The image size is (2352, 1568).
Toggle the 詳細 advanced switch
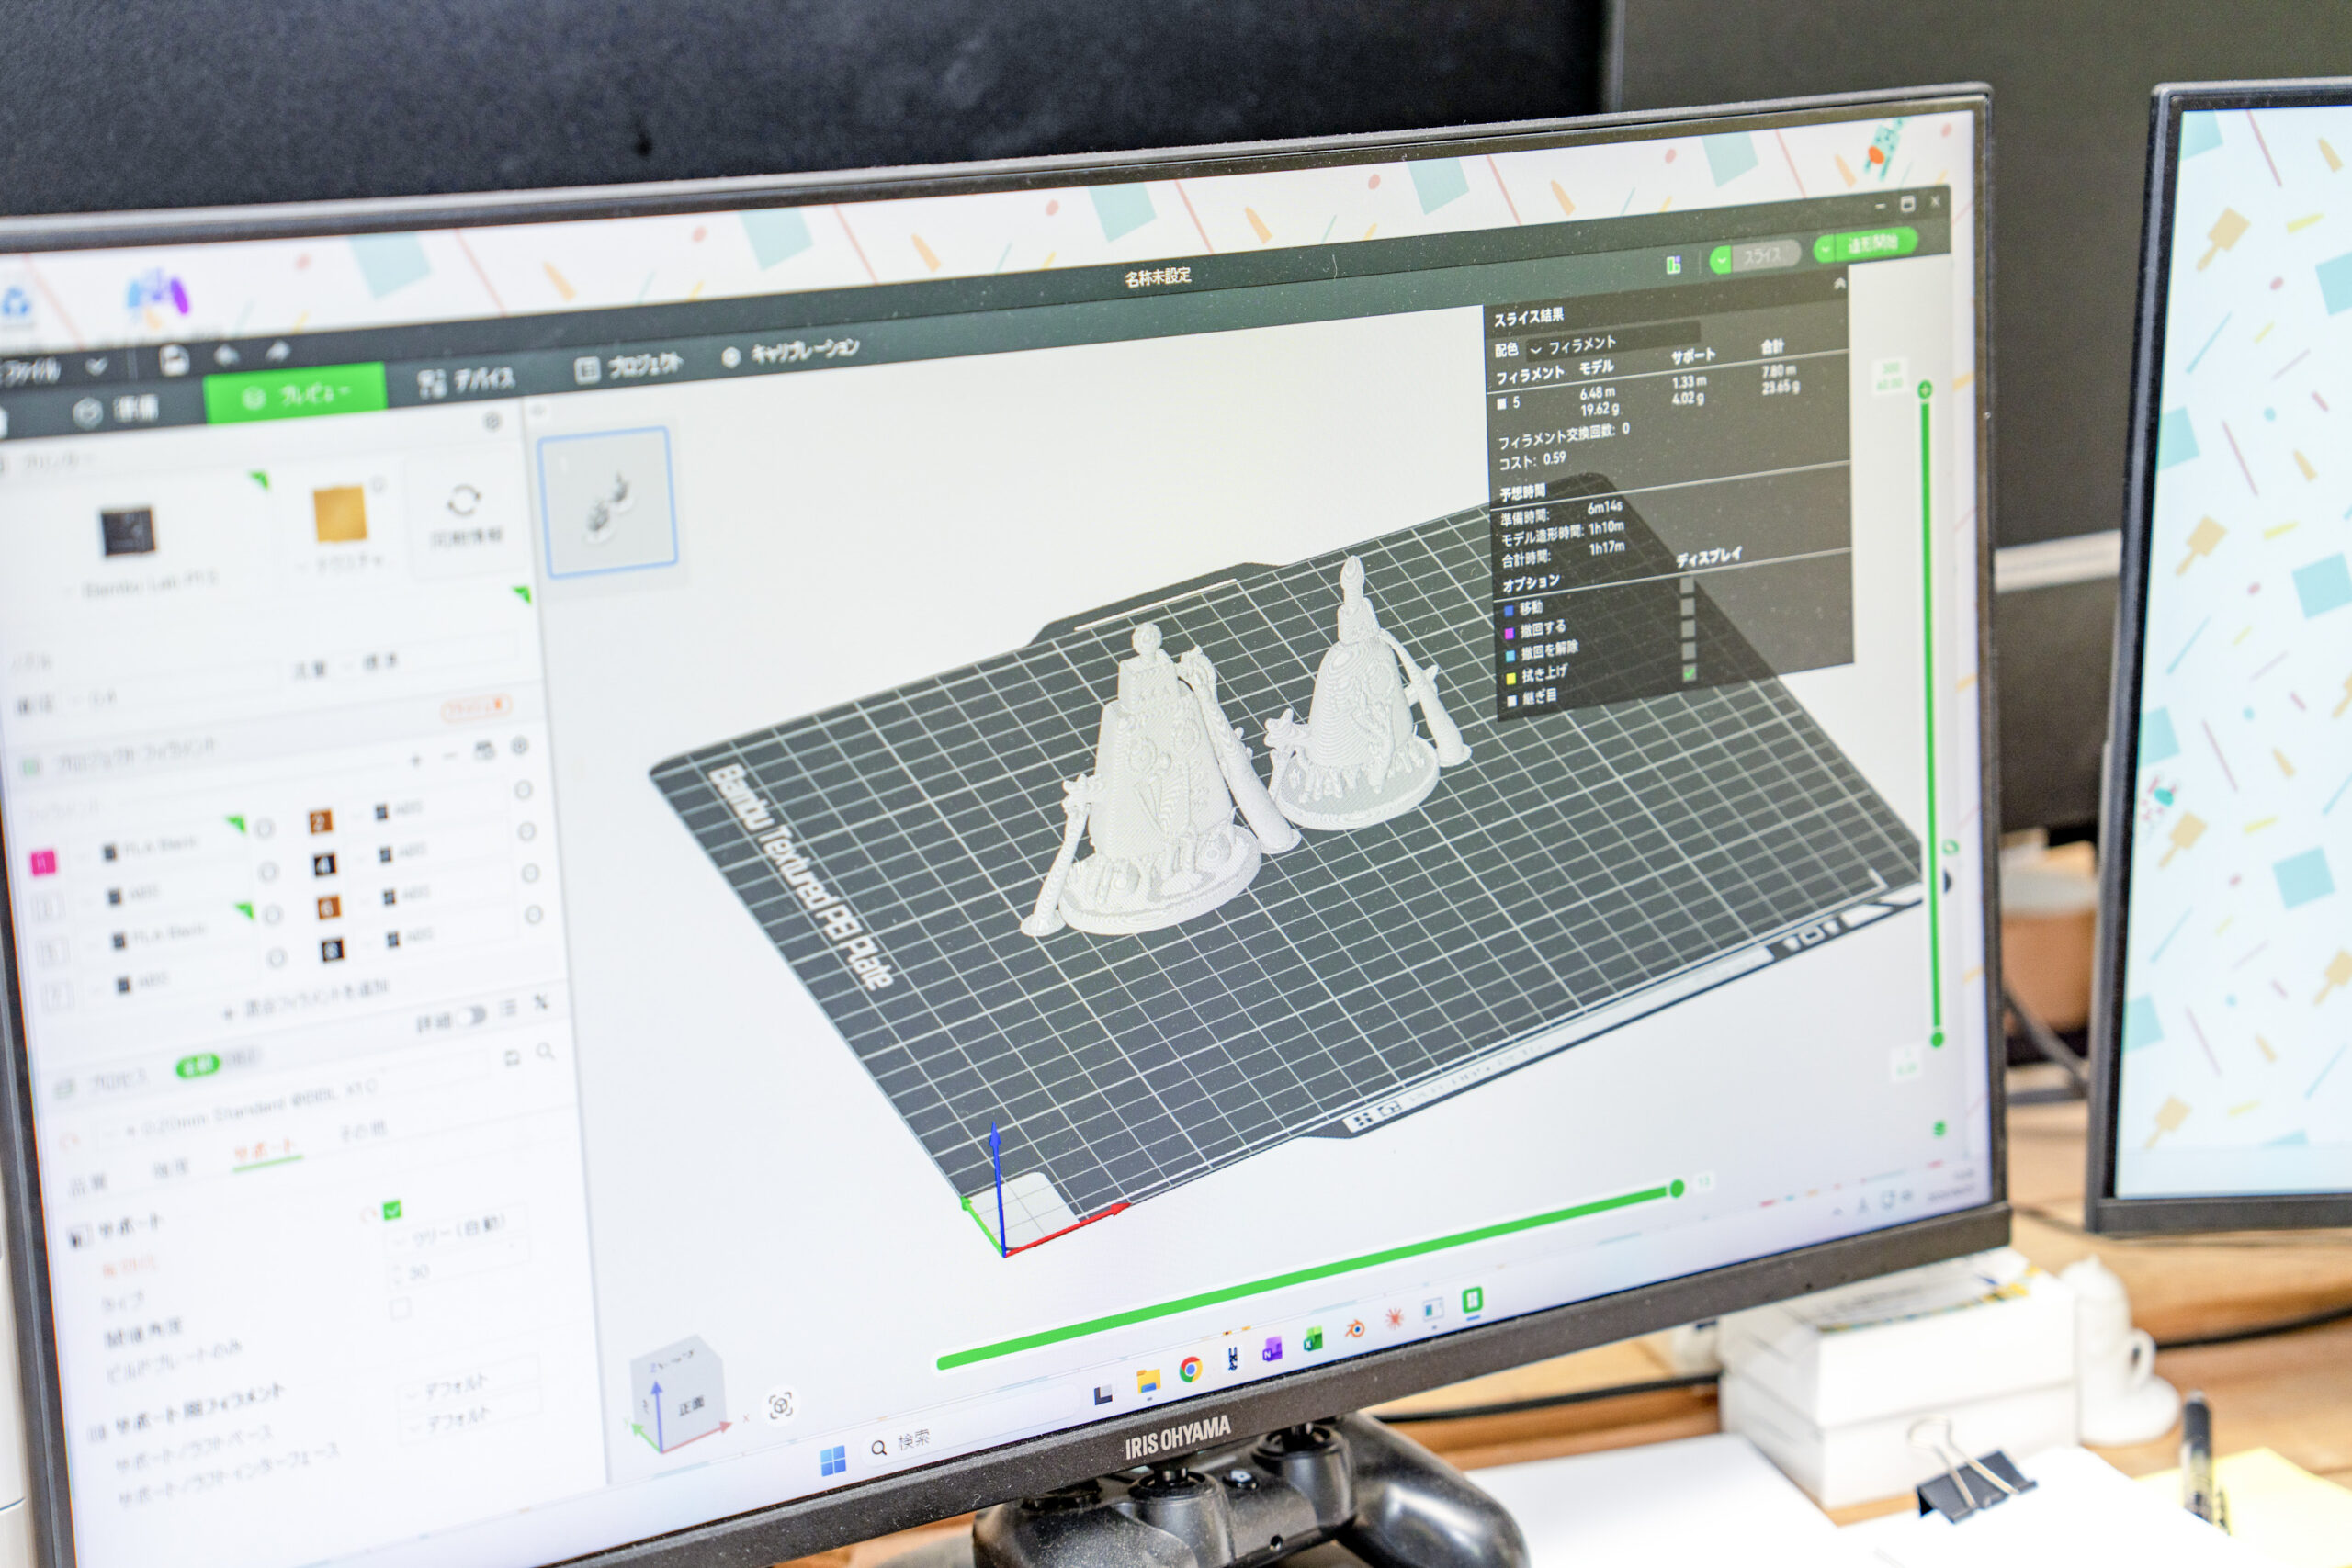(473, 1017)
